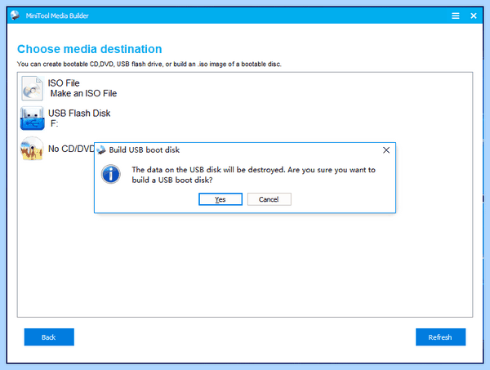Select the CD/DVD burner icon
Screen dimensions: 490x370
pyautogui.click(x=32, y=149)
